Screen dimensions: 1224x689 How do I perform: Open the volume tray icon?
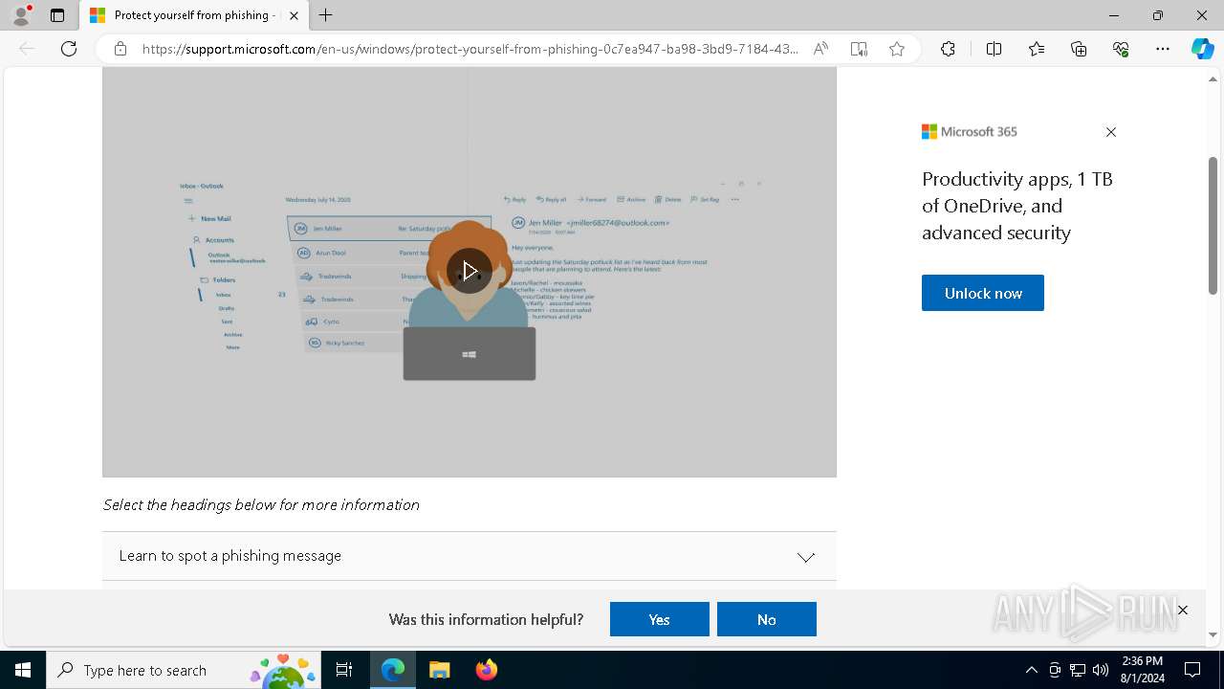[1101, 670]
